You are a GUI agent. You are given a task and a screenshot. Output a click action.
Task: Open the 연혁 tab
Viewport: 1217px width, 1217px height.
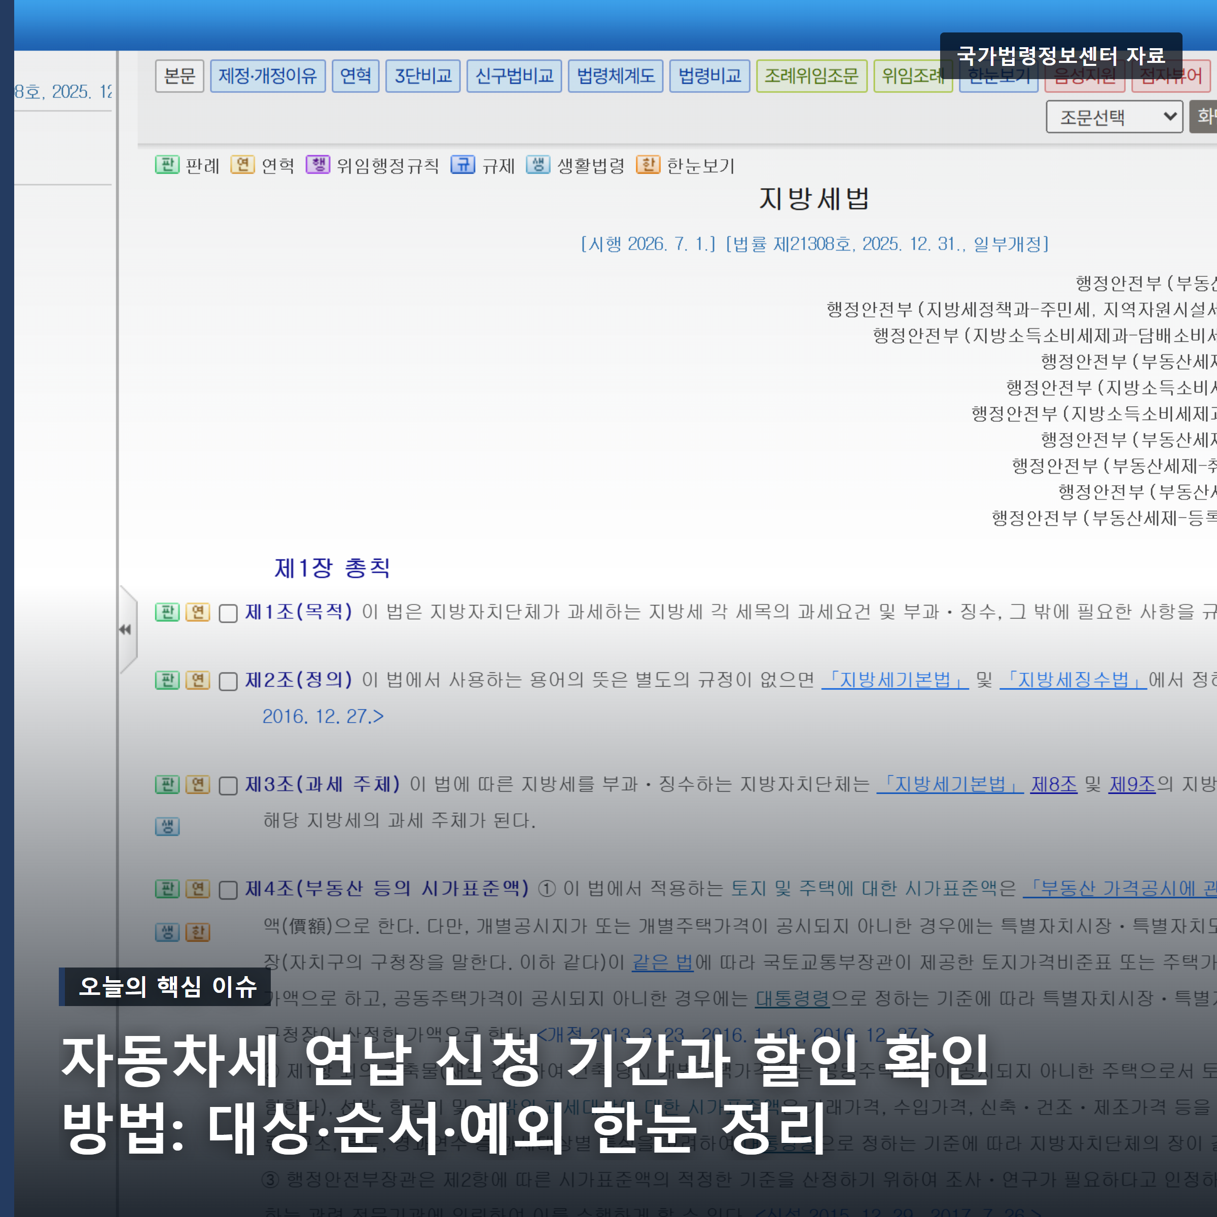[x=355, y=76]
